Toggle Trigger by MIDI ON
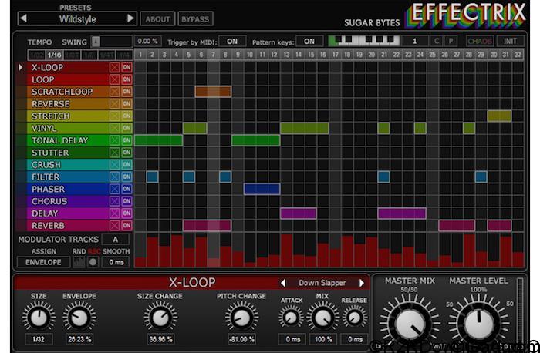540x353 pixels. [232, 42]
